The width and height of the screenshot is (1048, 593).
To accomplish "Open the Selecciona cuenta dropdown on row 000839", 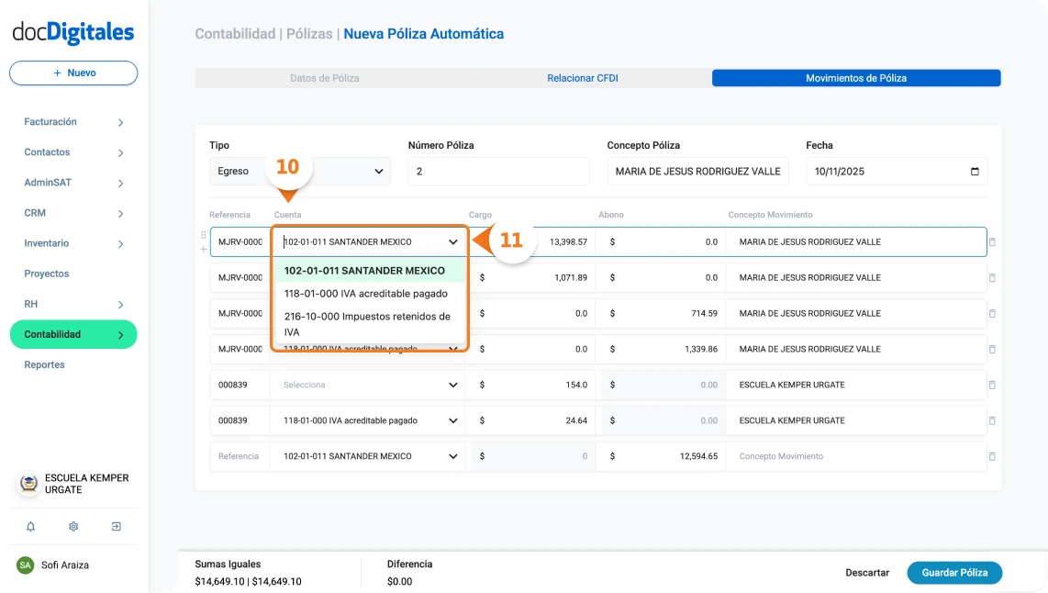I will tap(366, 385).
